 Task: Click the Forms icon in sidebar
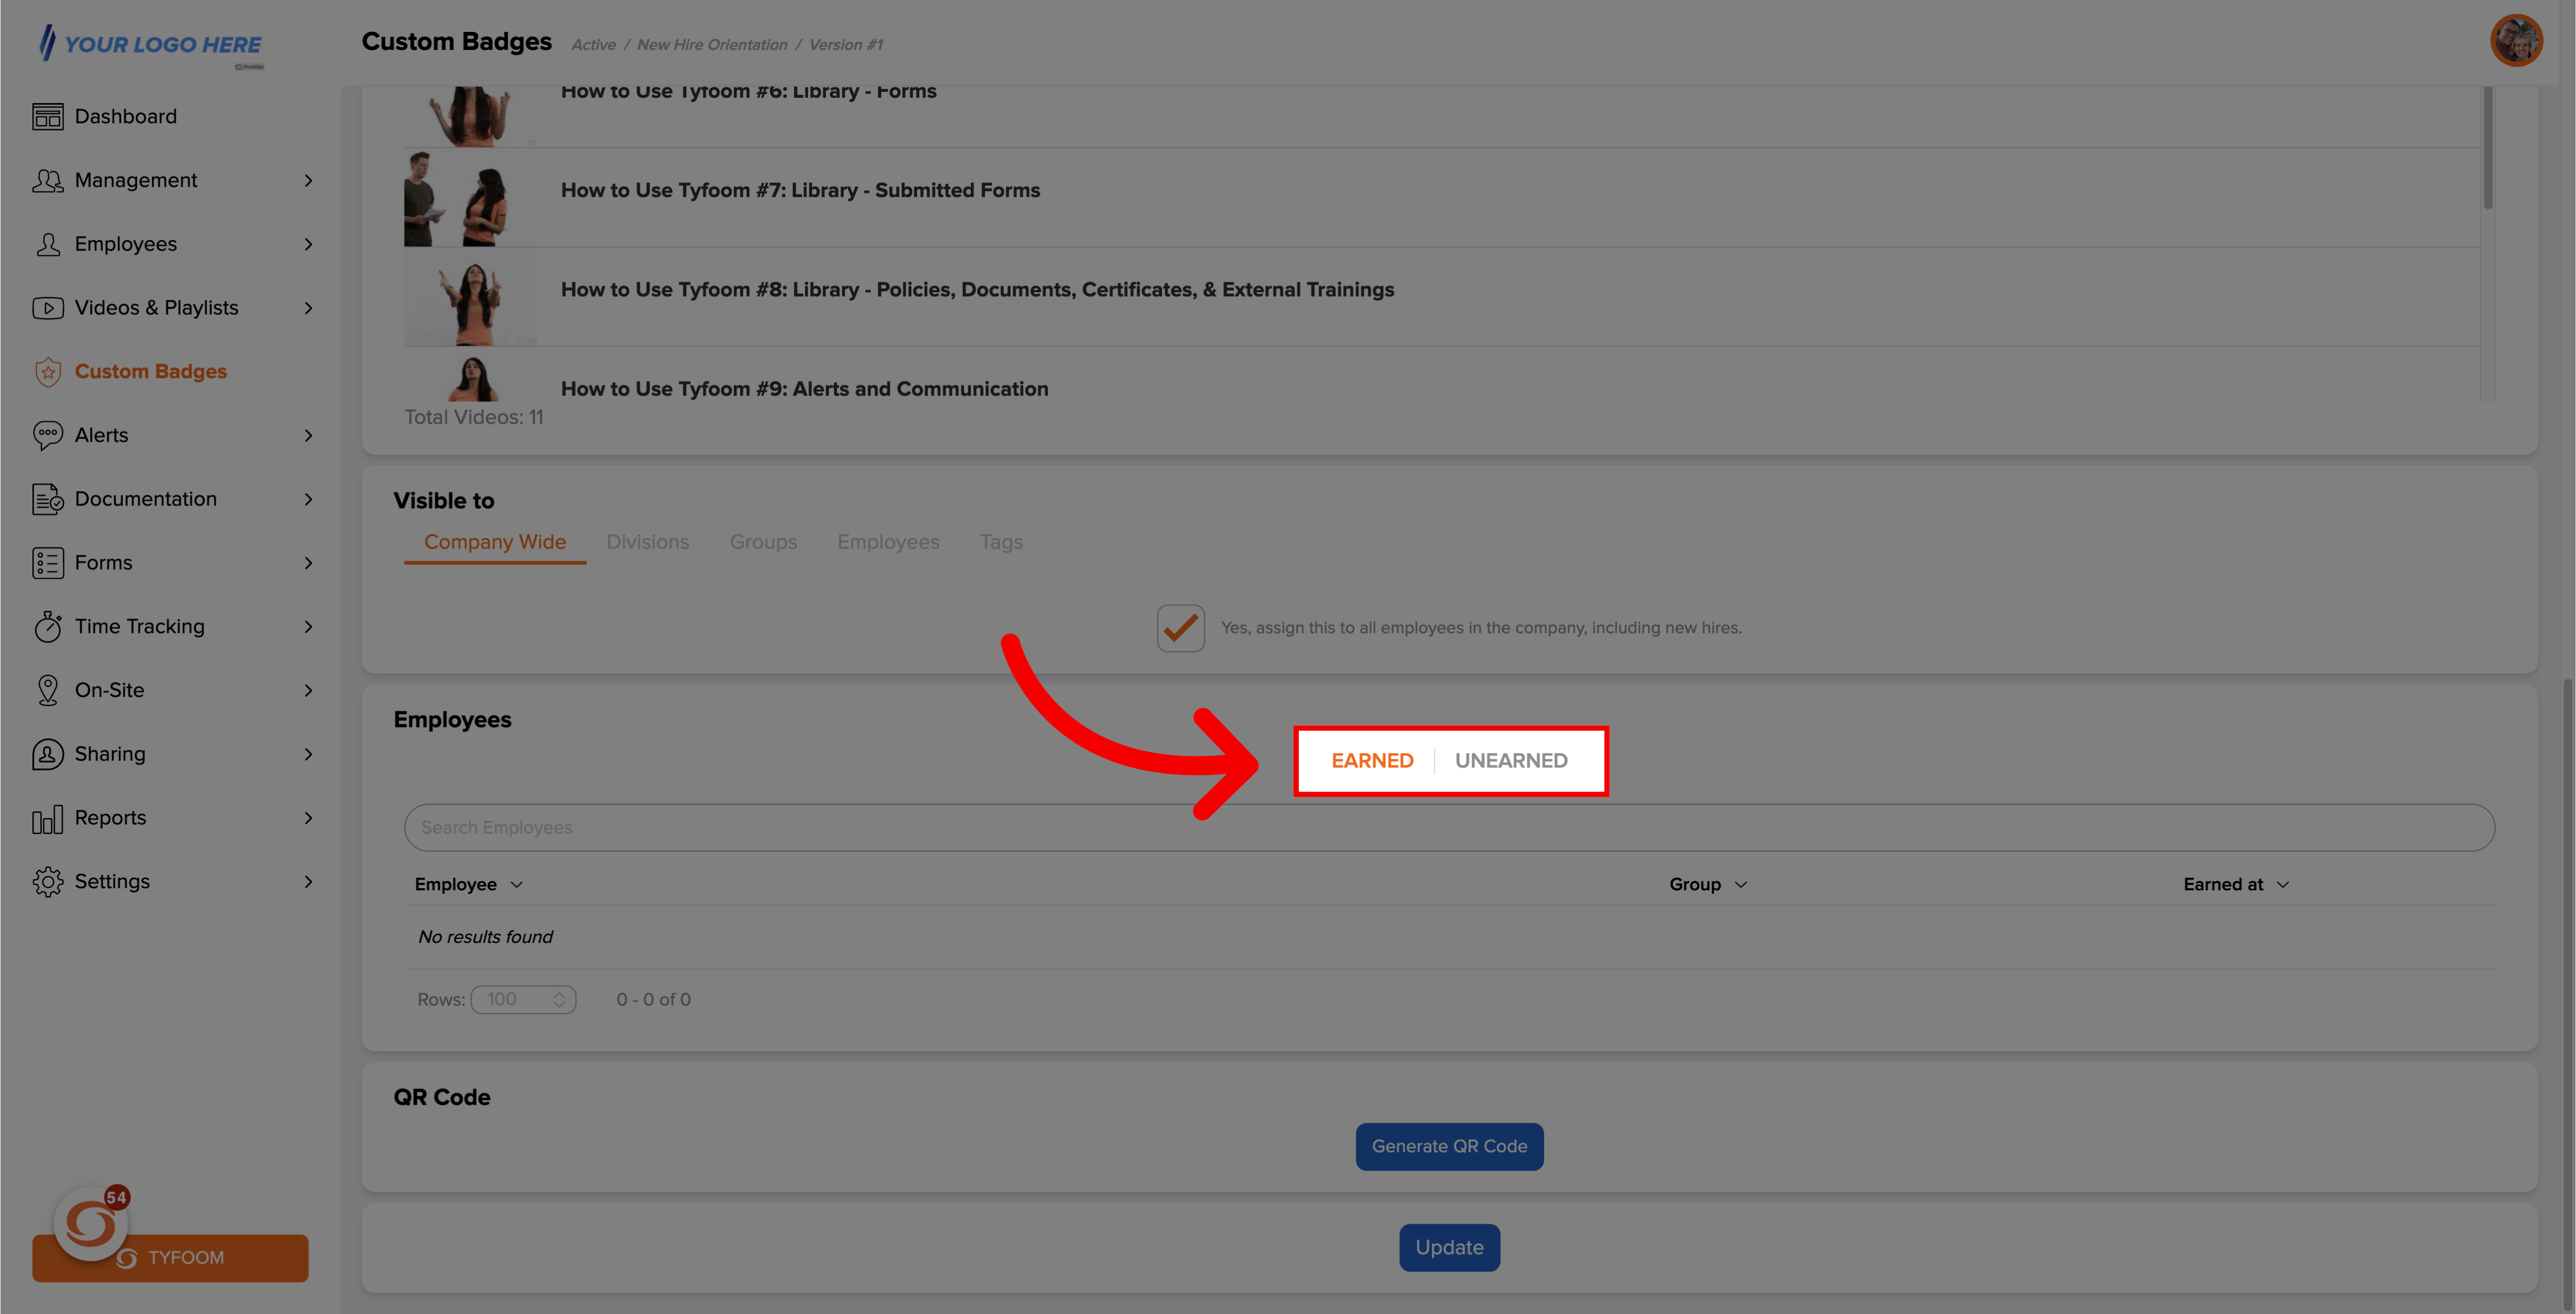pyautogui.click(x=48, y=563)
